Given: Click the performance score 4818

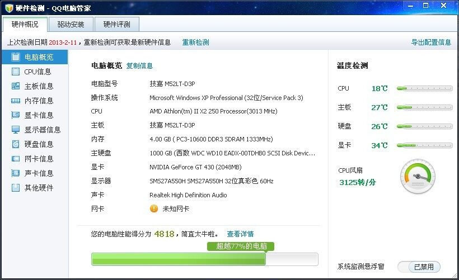Looking at the screenshot, I should (x=164, y=234).
